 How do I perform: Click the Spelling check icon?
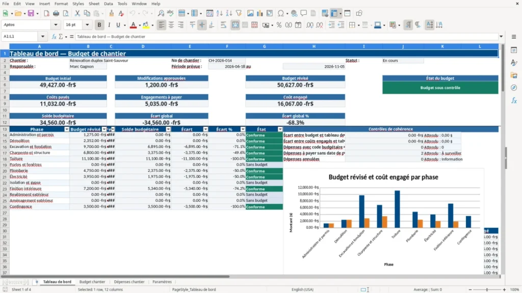pos(170,13)
